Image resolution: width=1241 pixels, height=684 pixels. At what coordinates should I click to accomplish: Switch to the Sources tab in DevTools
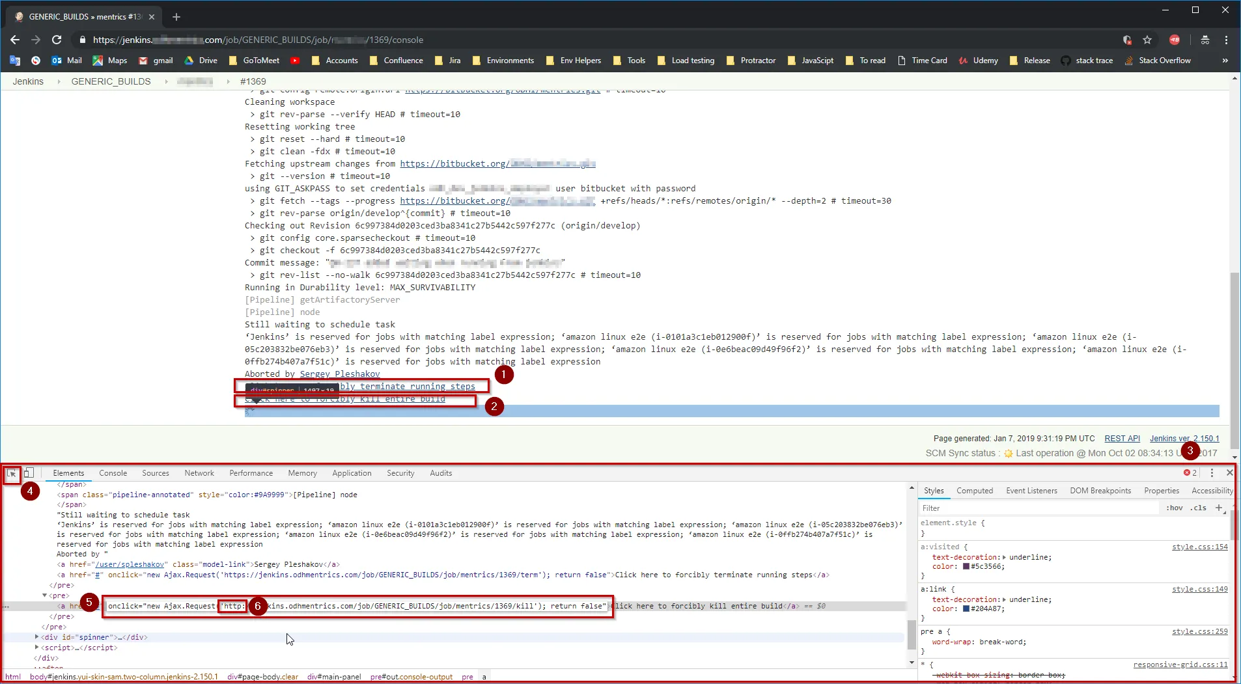pos(156,473)
